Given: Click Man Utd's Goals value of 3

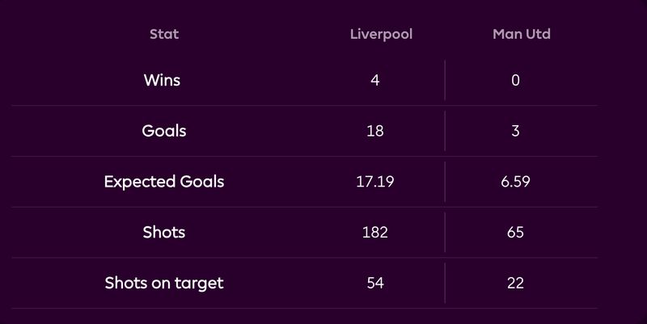Looking at the screenshot, I should [516, 131].
